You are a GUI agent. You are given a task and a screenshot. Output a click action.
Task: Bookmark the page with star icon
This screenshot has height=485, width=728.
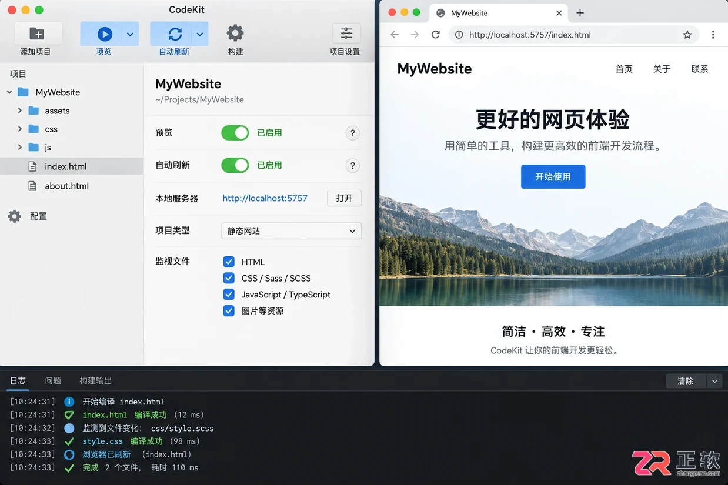[687, 35]
